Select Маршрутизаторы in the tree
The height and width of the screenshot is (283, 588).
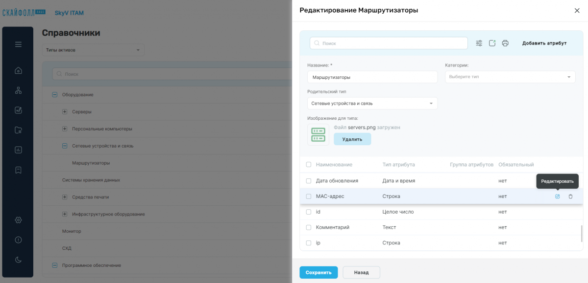pos(91,163)
